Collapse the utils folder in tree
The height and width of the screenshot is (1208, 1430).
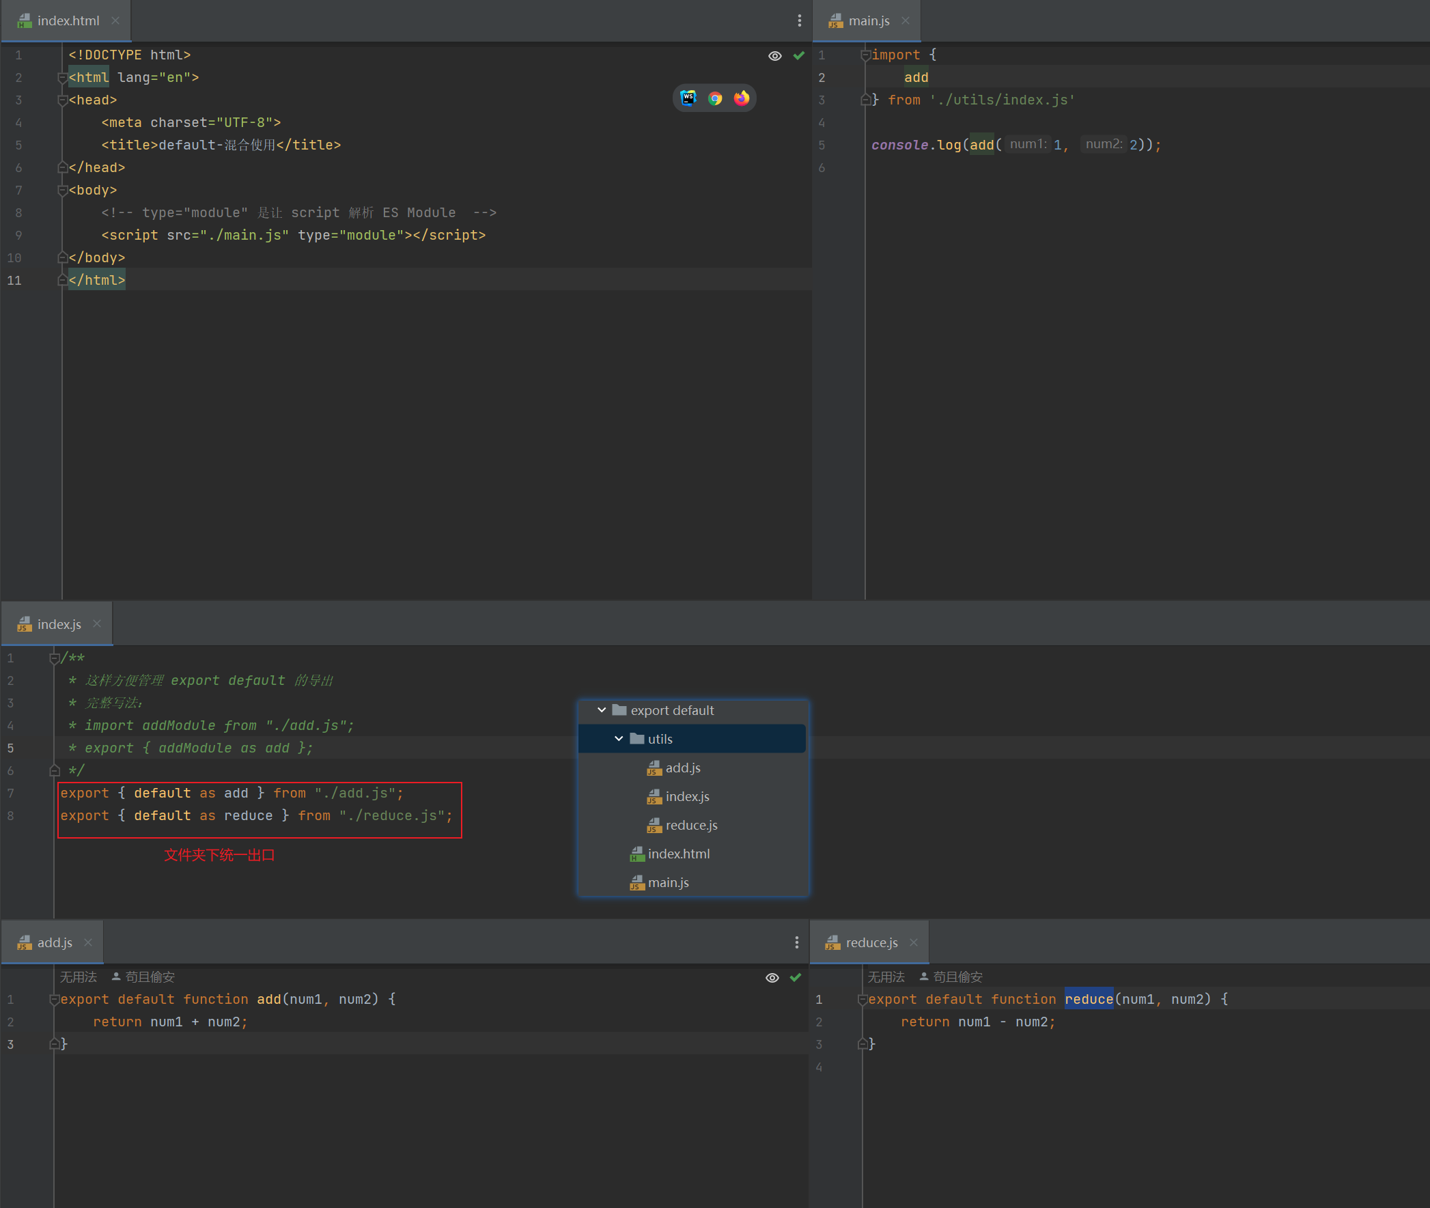(619, 739)
